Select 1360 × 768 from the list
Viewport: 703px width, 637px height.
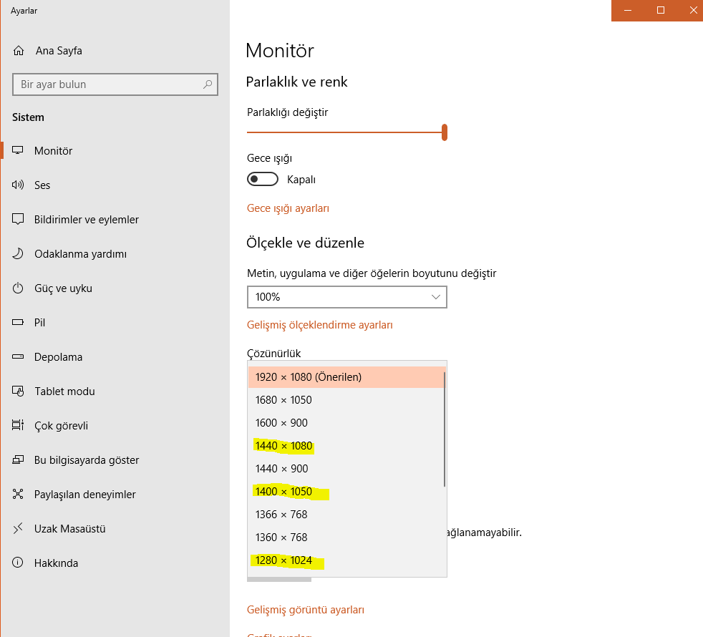pos(346,537)
